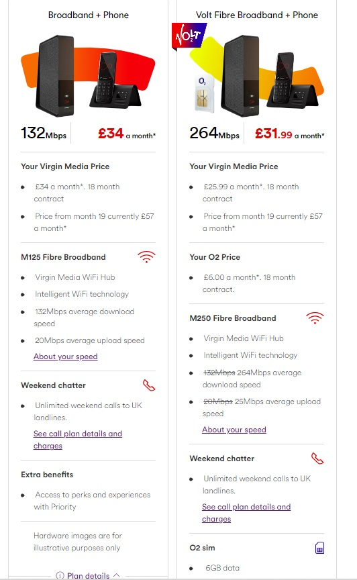Click the £31.99 a month price

[290, 134]
